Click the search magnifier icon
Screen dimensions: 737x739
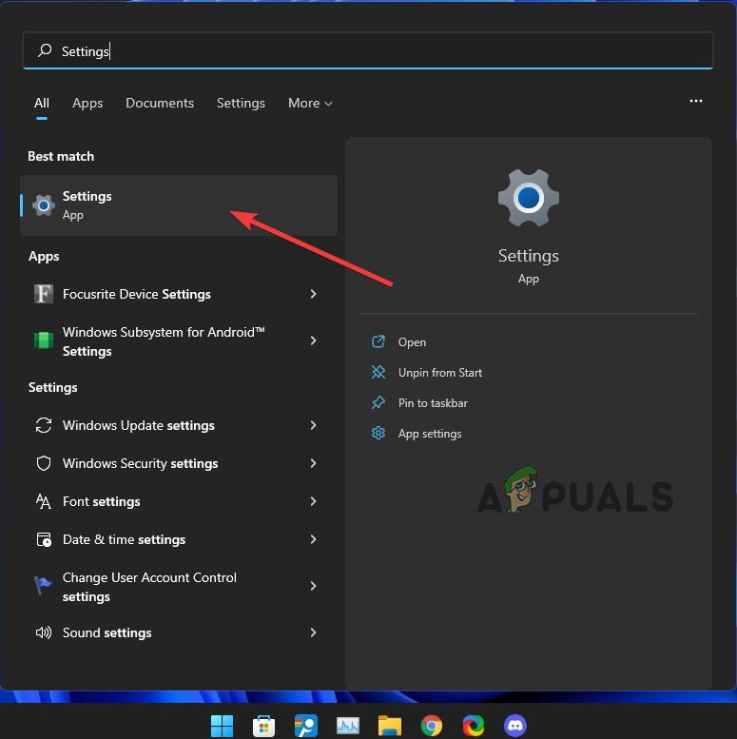(45, 50)
